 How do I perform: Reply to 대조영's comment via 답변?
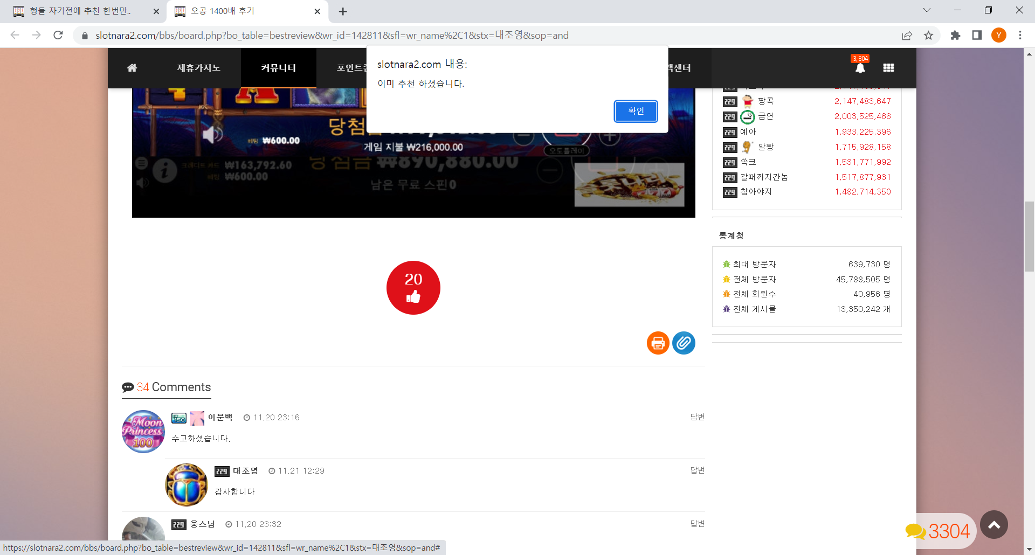click(x=698, y=470)
